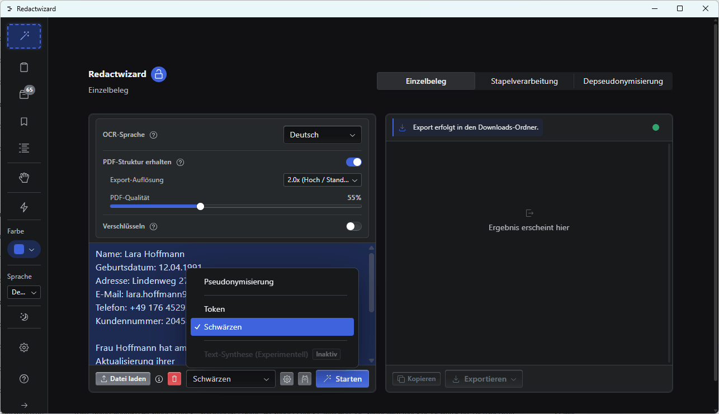Choose Pseudonymisierung from the mode menu
This screenshot has width=719, height=414.
[272, 282]
